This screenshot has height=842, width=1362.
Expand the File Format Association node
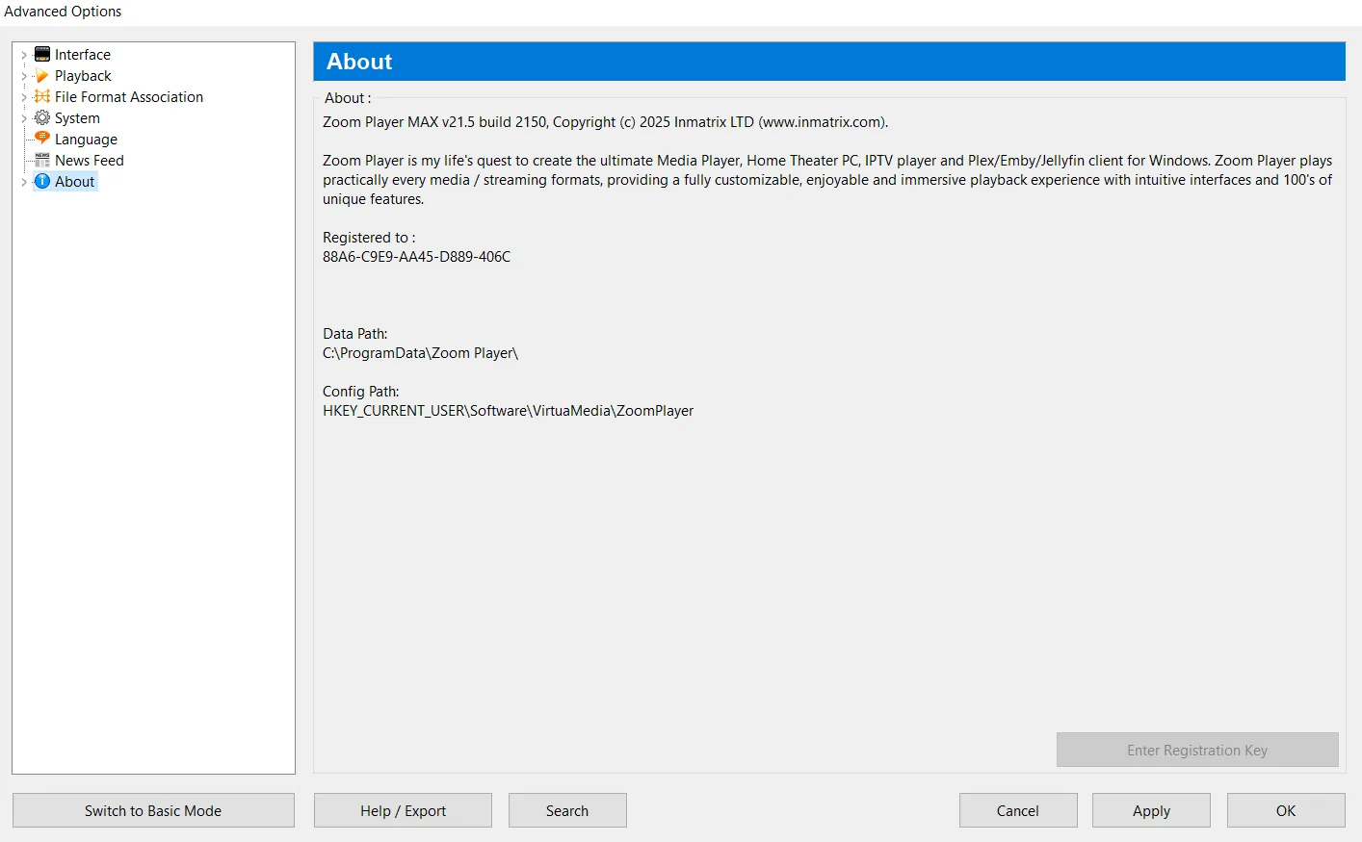click(x=24, y=97)
